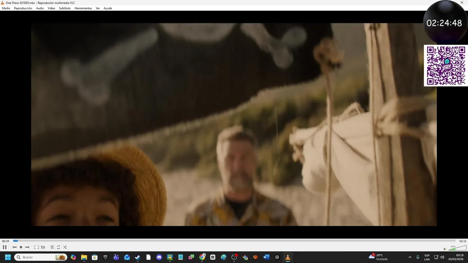Screen dimensions: 468x263
Task: Click the video playback area
Action: (x=234, y=124)
